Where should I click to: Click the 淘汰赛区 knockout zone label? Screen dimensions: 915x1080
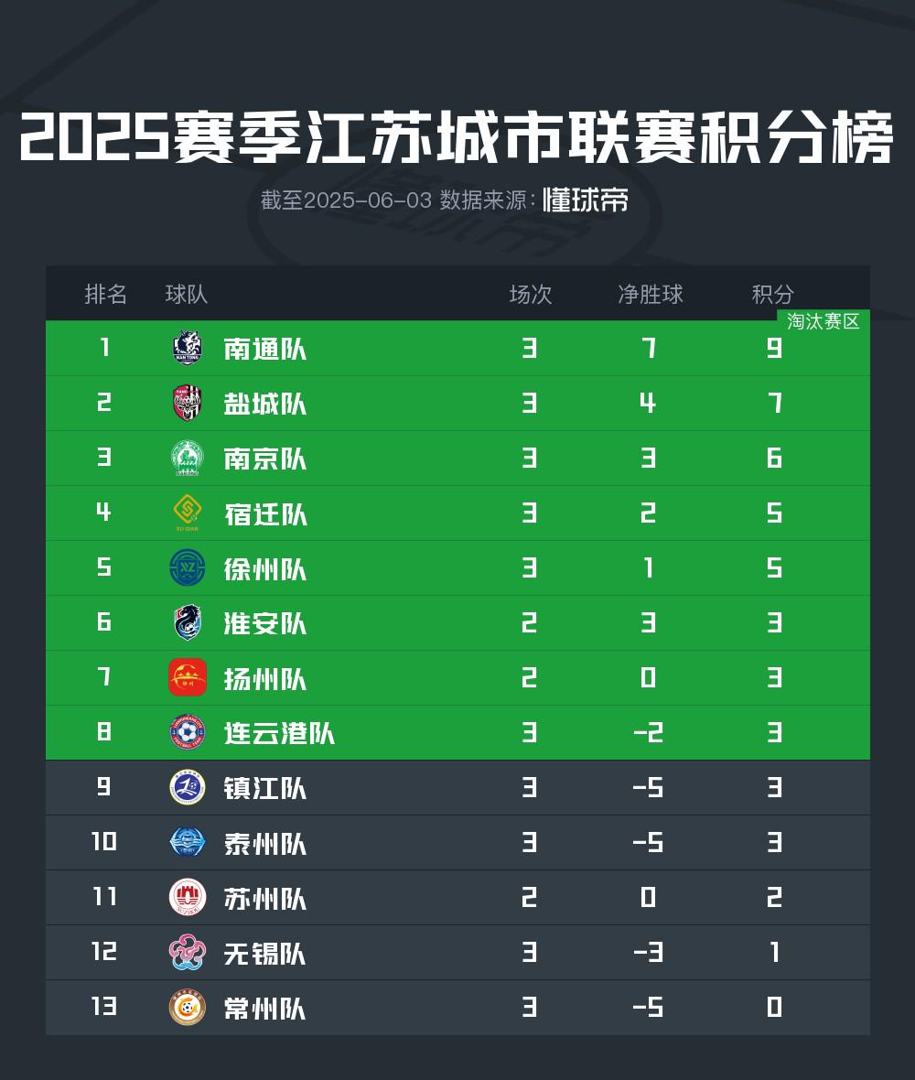823,321
